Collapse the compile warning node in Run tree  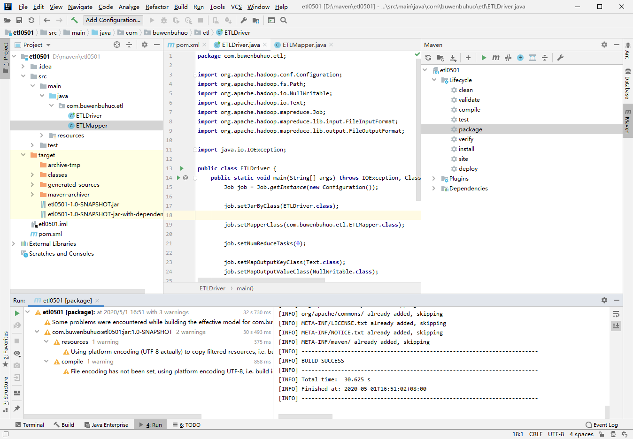pyautogui.click(x=46, y=361)
